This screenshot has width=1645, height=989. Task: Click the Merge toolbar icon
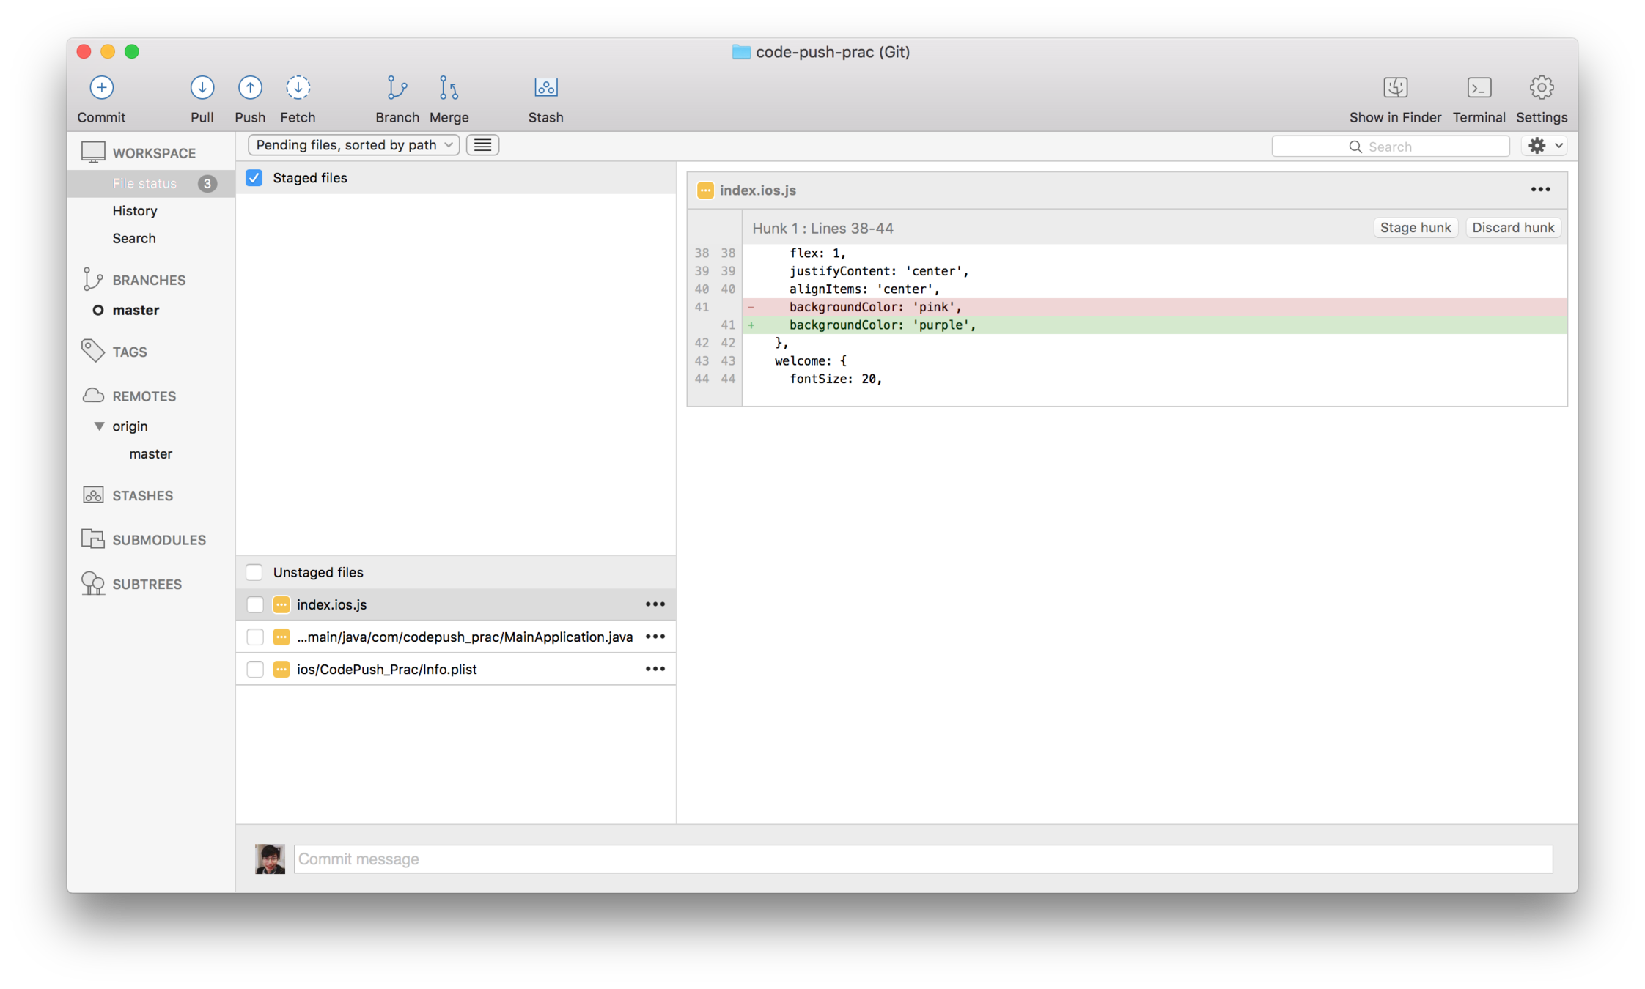[x=449, y=88]
